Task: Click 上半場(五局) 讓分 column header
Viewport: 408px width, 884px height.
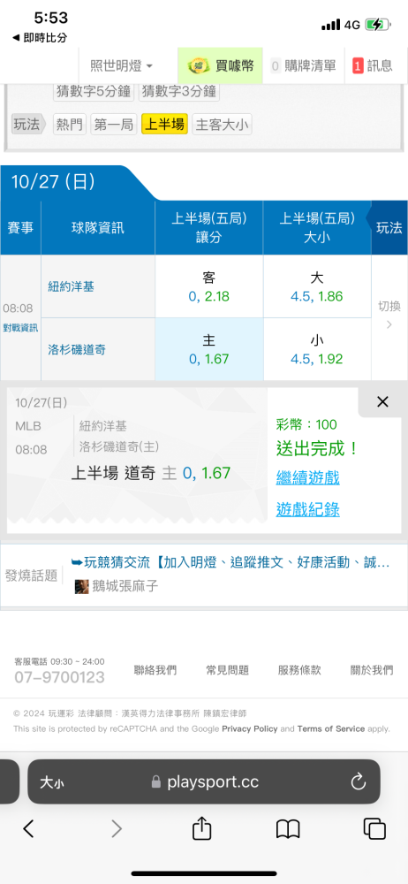Action: point(209,228)
